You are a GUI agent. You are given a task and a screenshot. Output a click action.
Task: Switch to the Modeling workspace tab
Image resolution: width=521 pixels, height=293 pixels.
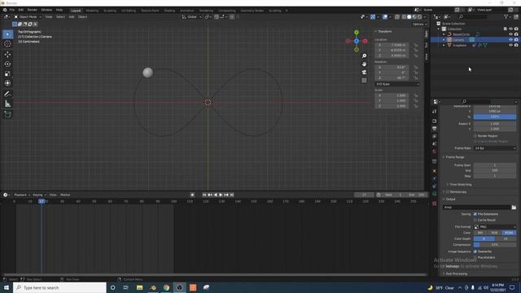click(92, 11)
